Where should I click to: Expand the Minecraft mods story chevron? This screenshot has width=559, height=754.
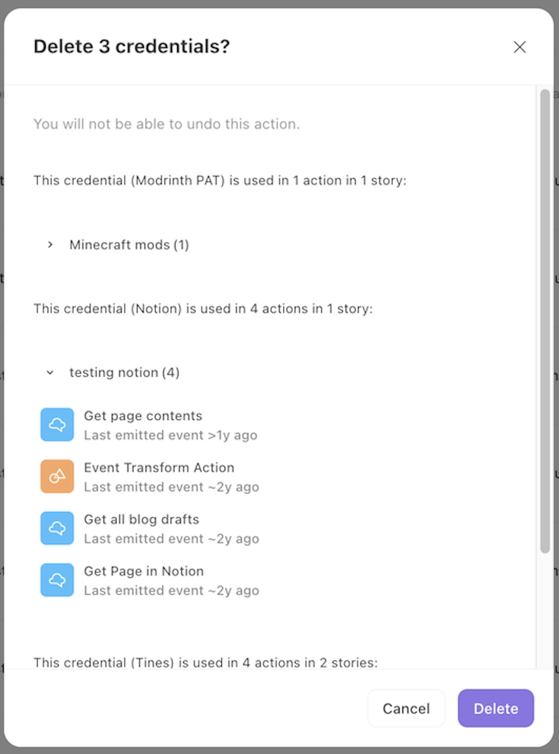[50, 245]
